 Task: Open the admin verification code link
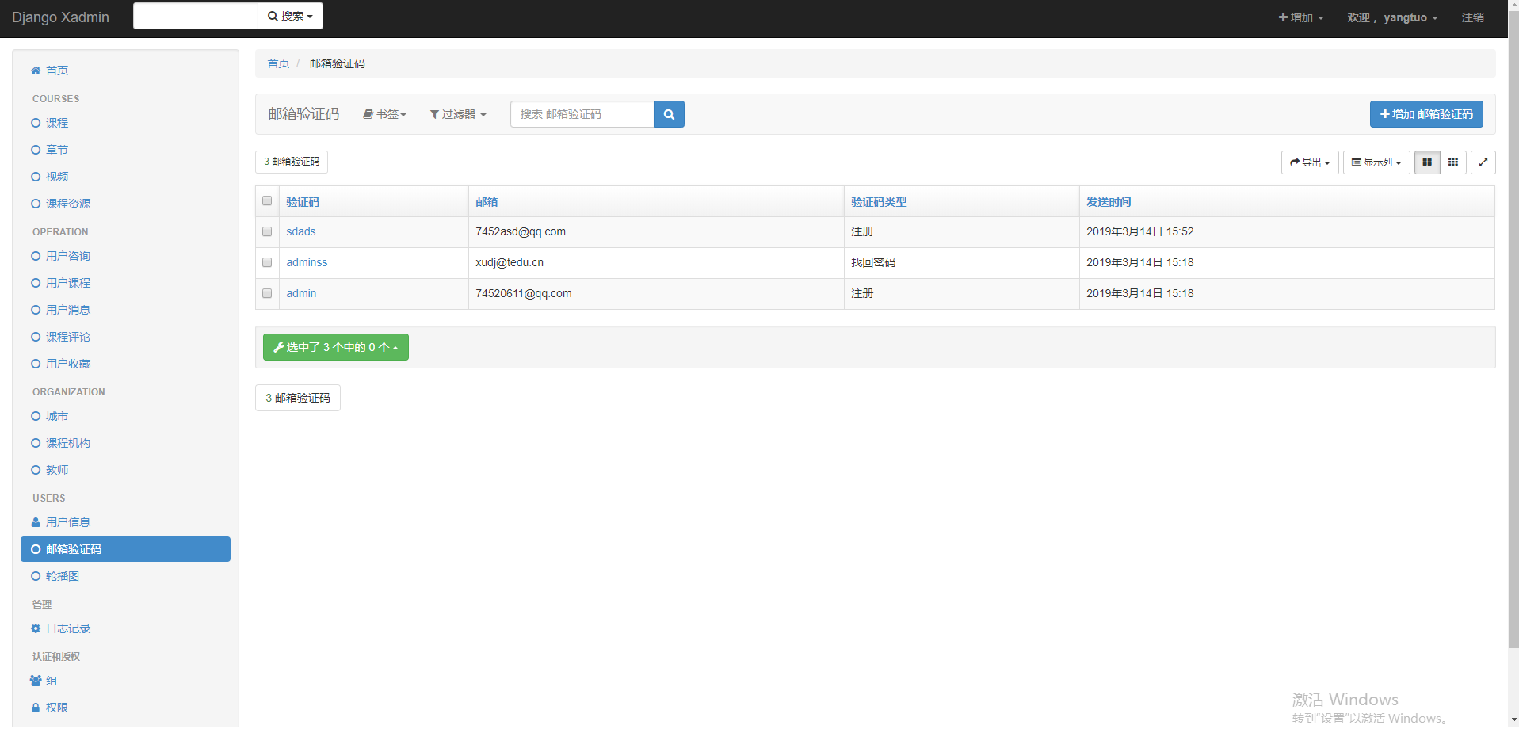[301, 293]
